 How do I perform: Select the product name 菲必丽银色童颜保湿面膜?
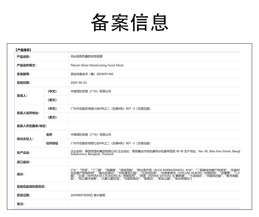pyautogui.click(x=87, y=56)
